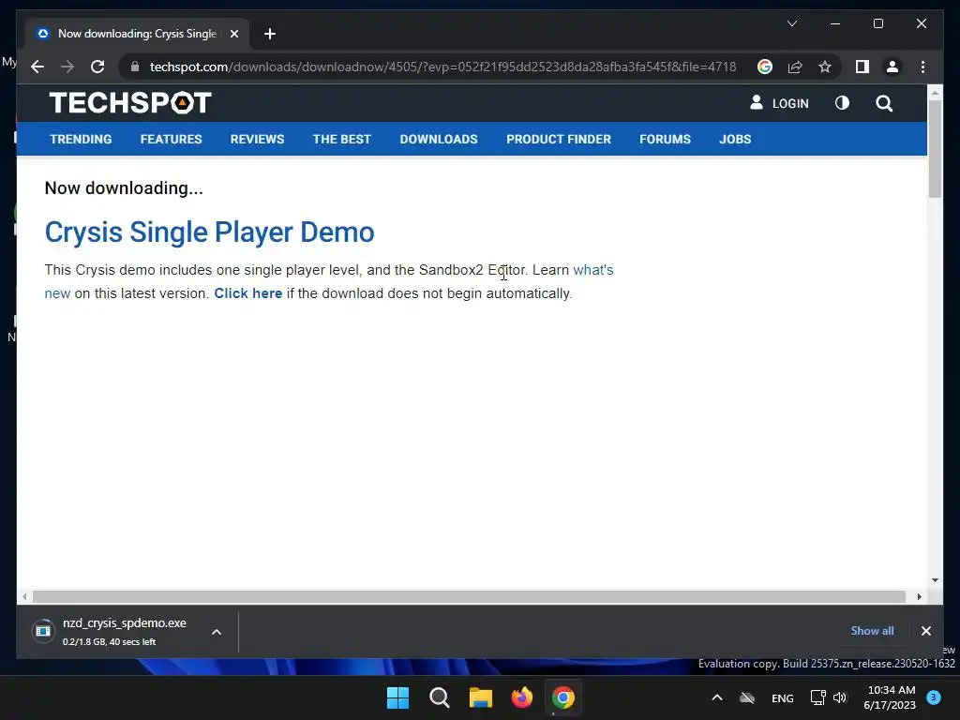
Task: Open the FEATURES menu
Action: [x=171, y=139]
